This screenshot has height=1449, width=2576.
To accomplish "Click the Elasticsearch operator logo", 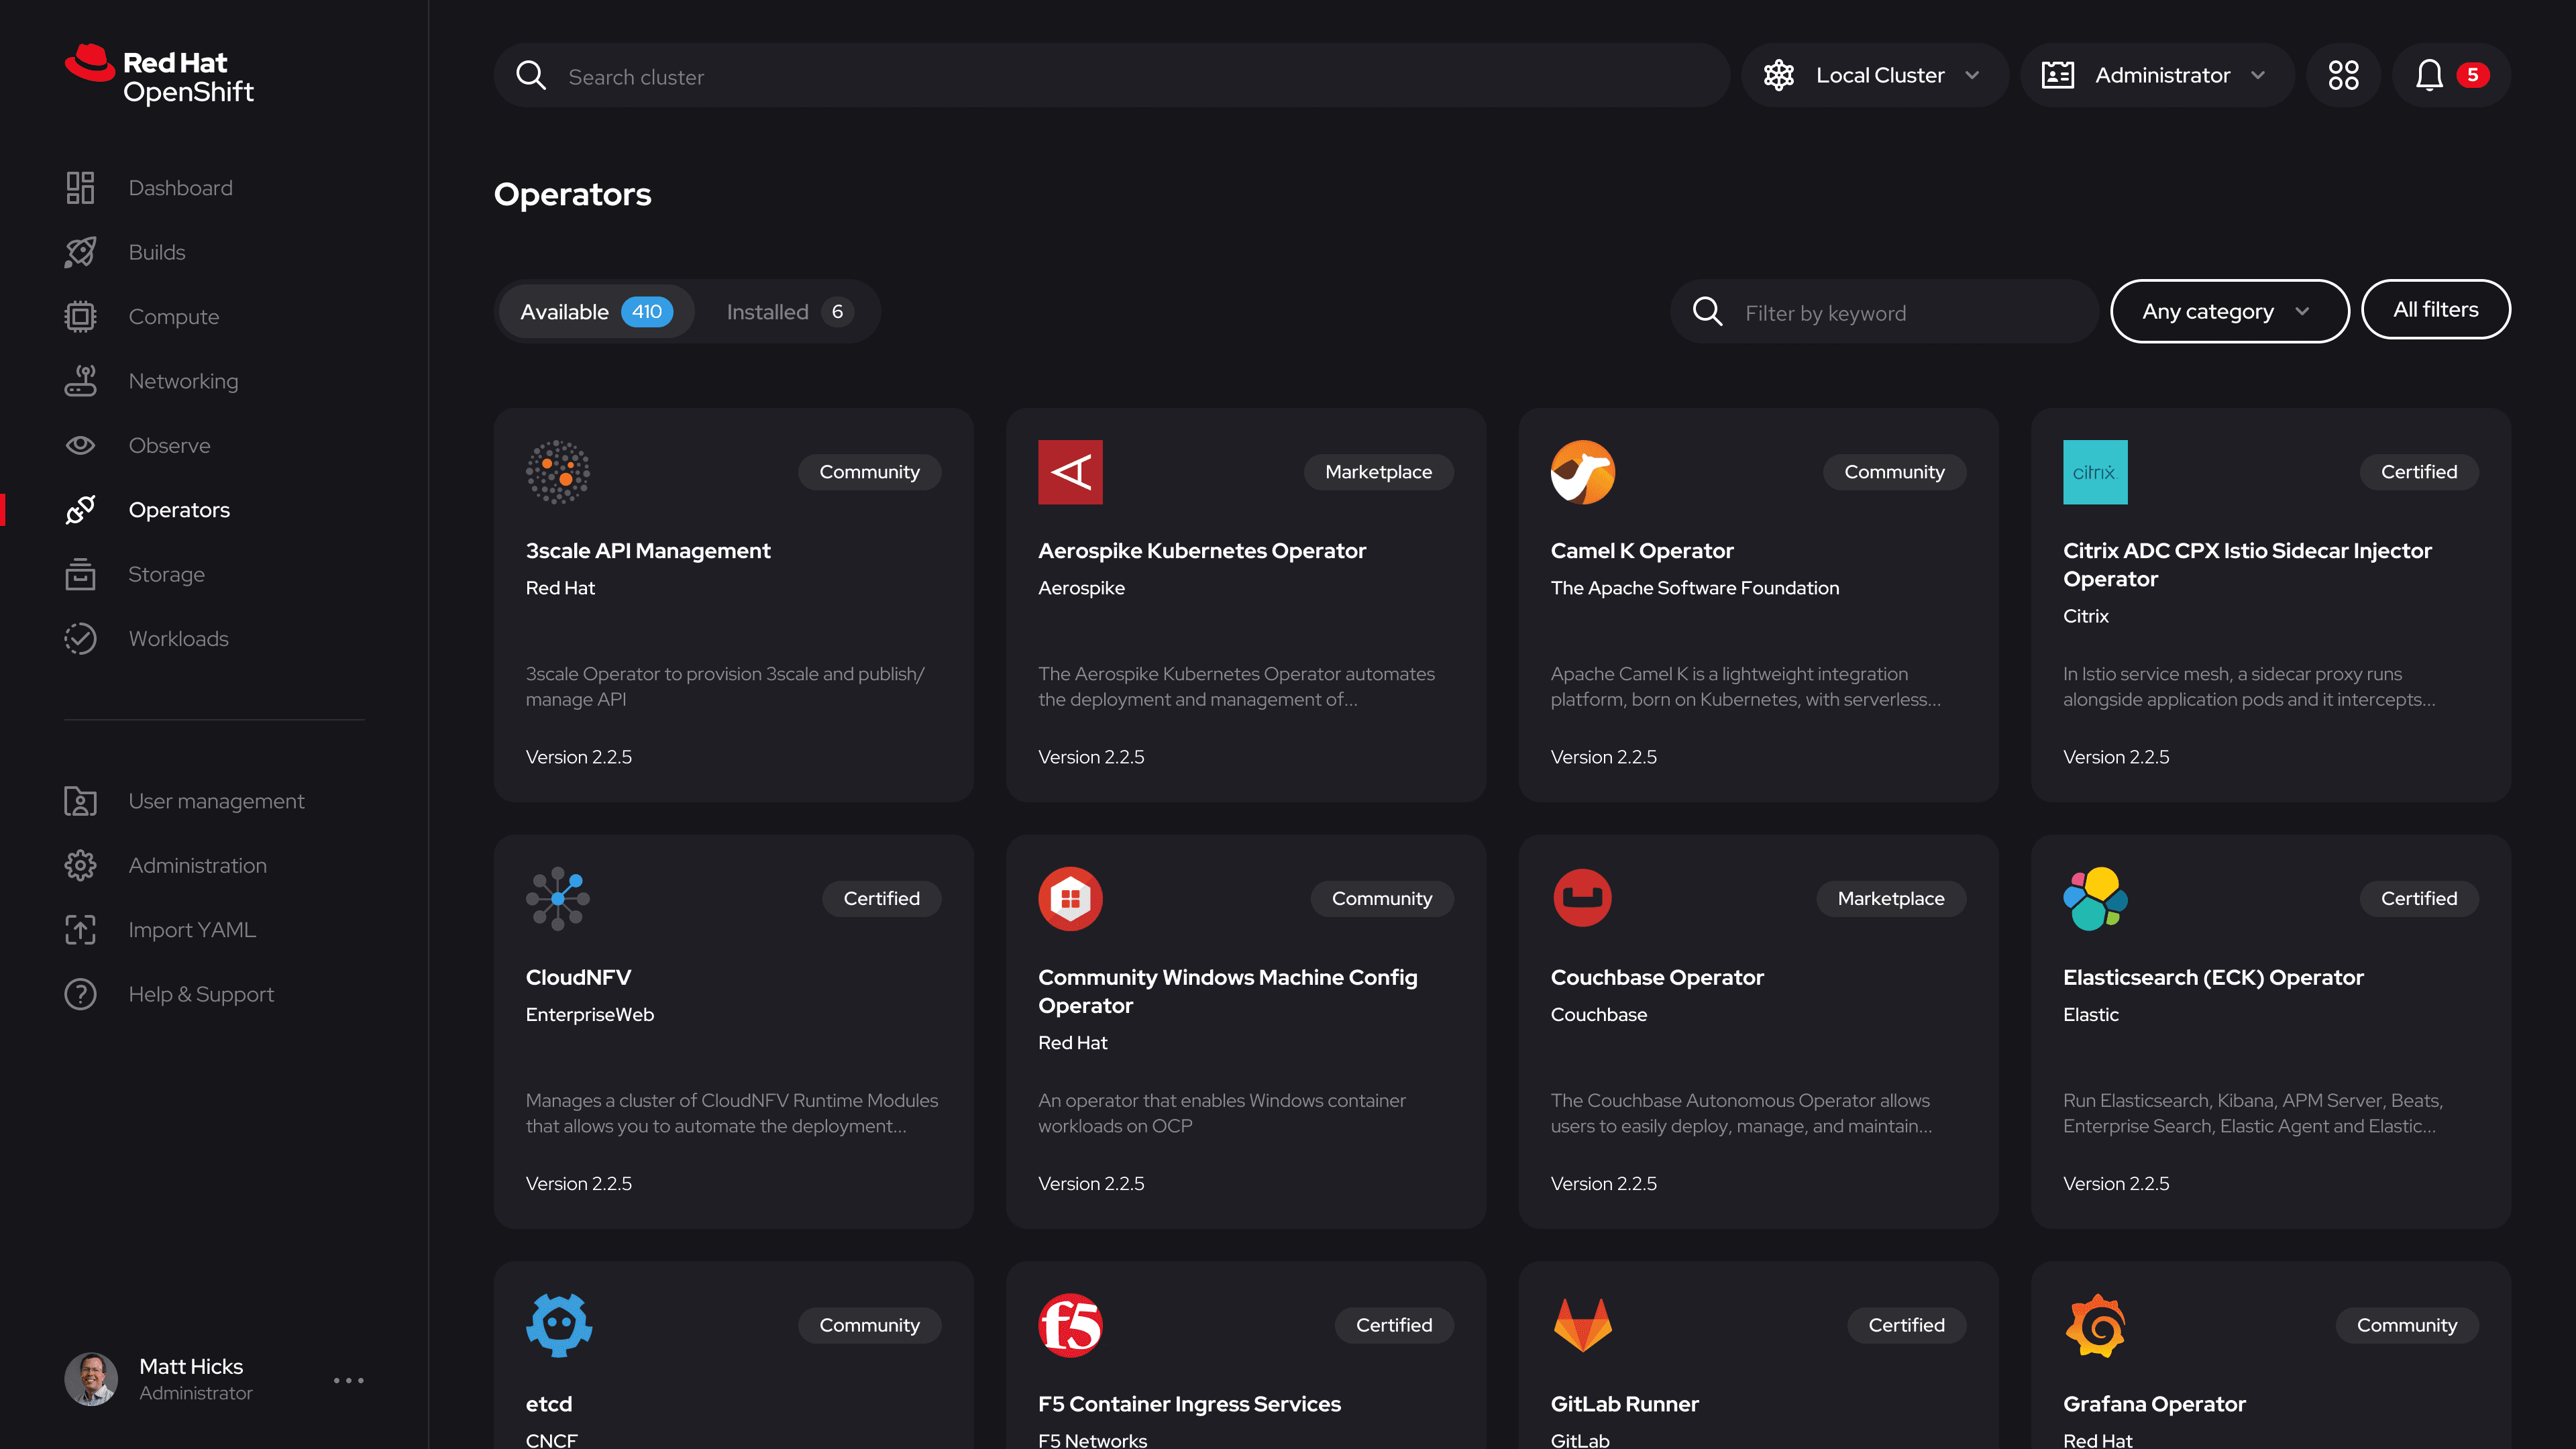I will 2095,899.
